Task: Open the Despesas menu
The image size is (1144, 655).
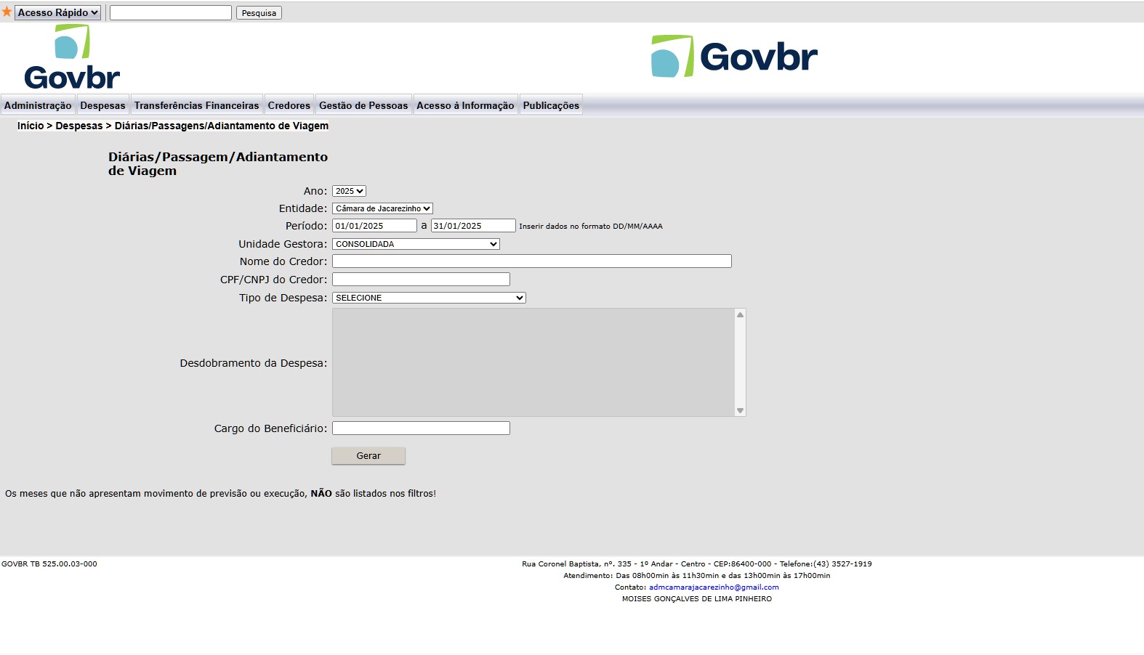Action: coord(102,105)
